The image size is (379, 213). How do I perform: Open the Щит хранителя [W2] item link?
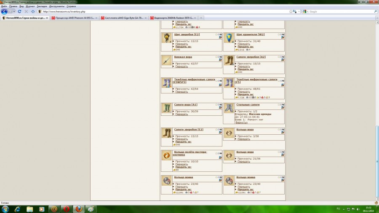(x=251, y=35)
